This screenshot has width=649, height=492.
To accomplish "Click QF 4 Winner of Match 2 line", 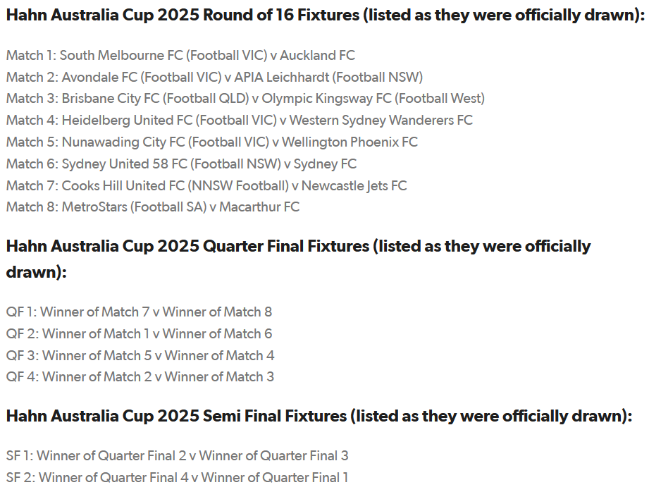I will [x=140, y=377].
